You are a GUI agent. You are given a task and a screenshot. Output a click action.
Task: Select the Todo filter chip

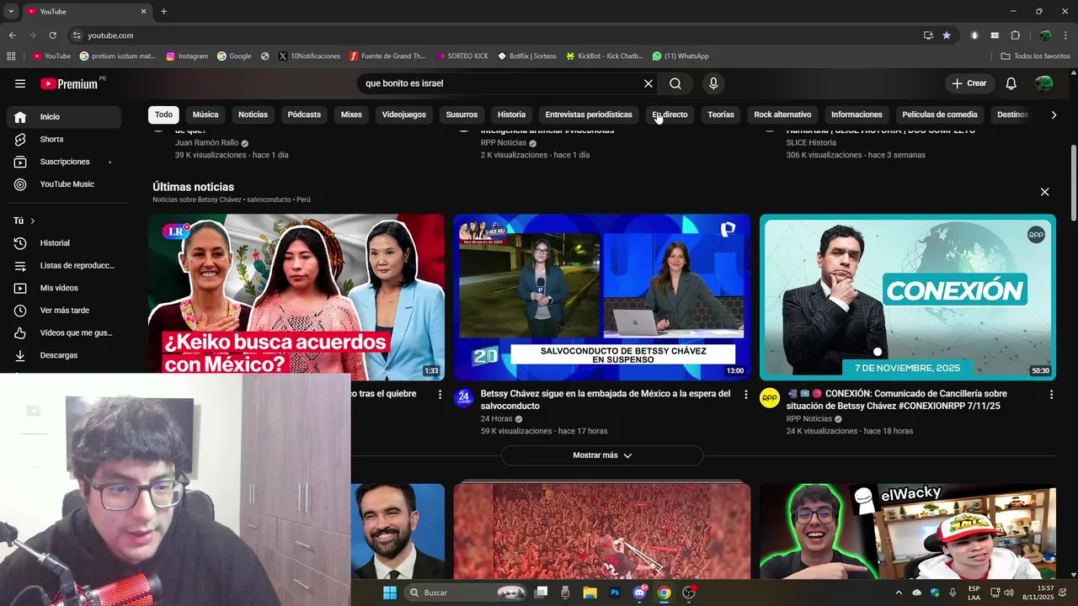(163, 114)
